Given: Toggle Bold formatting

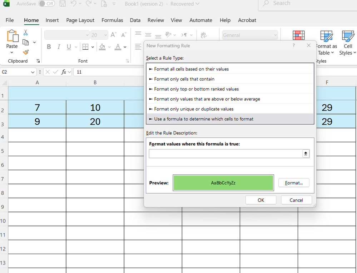Looking at the screenshot, I should point(49,47).
